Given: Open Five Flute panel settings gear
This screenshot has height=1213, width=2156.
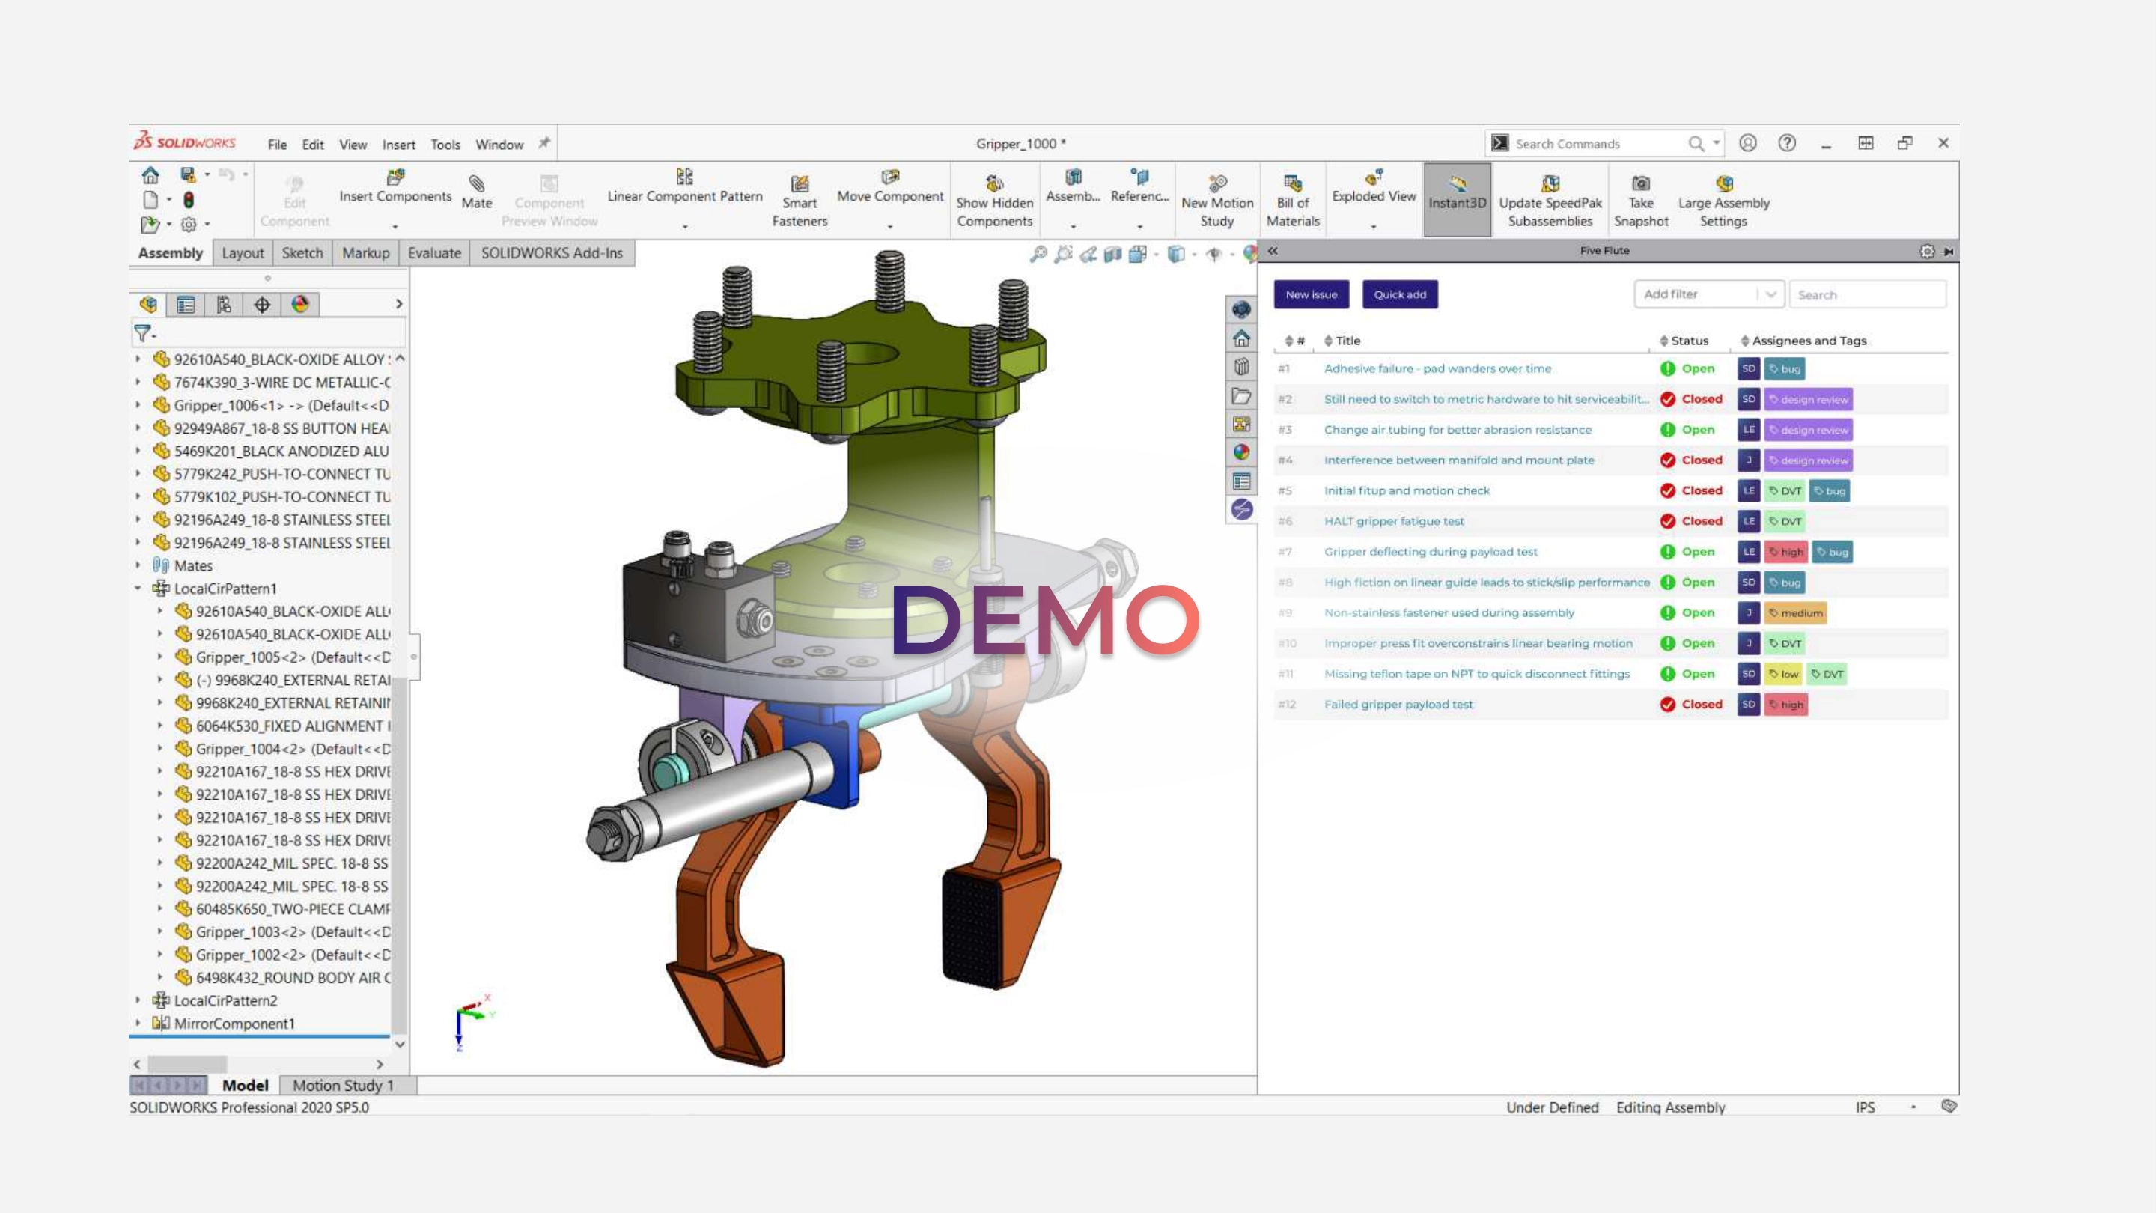Looking at the screenshot, I should point(1927,251).
